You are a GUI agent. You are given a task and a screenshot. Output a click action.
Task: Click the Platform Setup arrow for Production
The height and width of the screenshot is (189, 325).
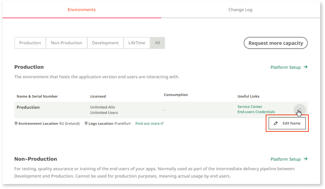click(306, 67)
